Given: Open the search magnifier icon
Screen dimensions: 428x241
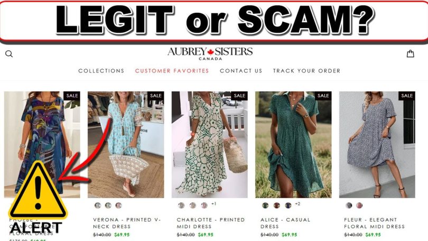Looking at the screenshot, I should pyautogui.click(x=9, y=54).
